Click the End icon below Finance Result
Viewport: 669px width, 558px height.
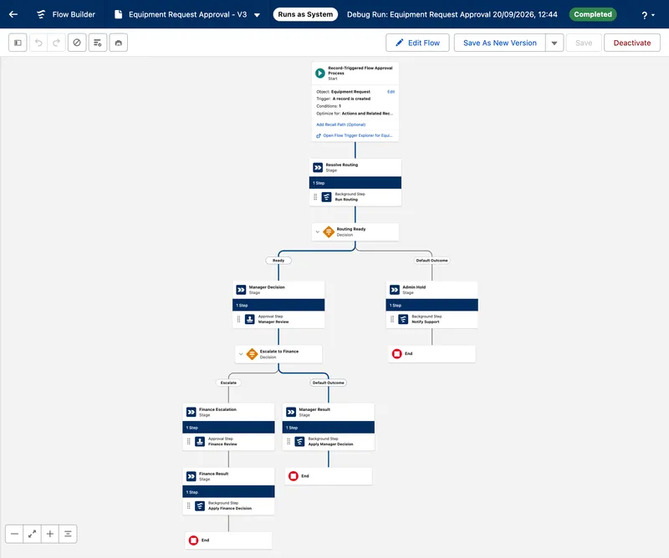[193, 540]
